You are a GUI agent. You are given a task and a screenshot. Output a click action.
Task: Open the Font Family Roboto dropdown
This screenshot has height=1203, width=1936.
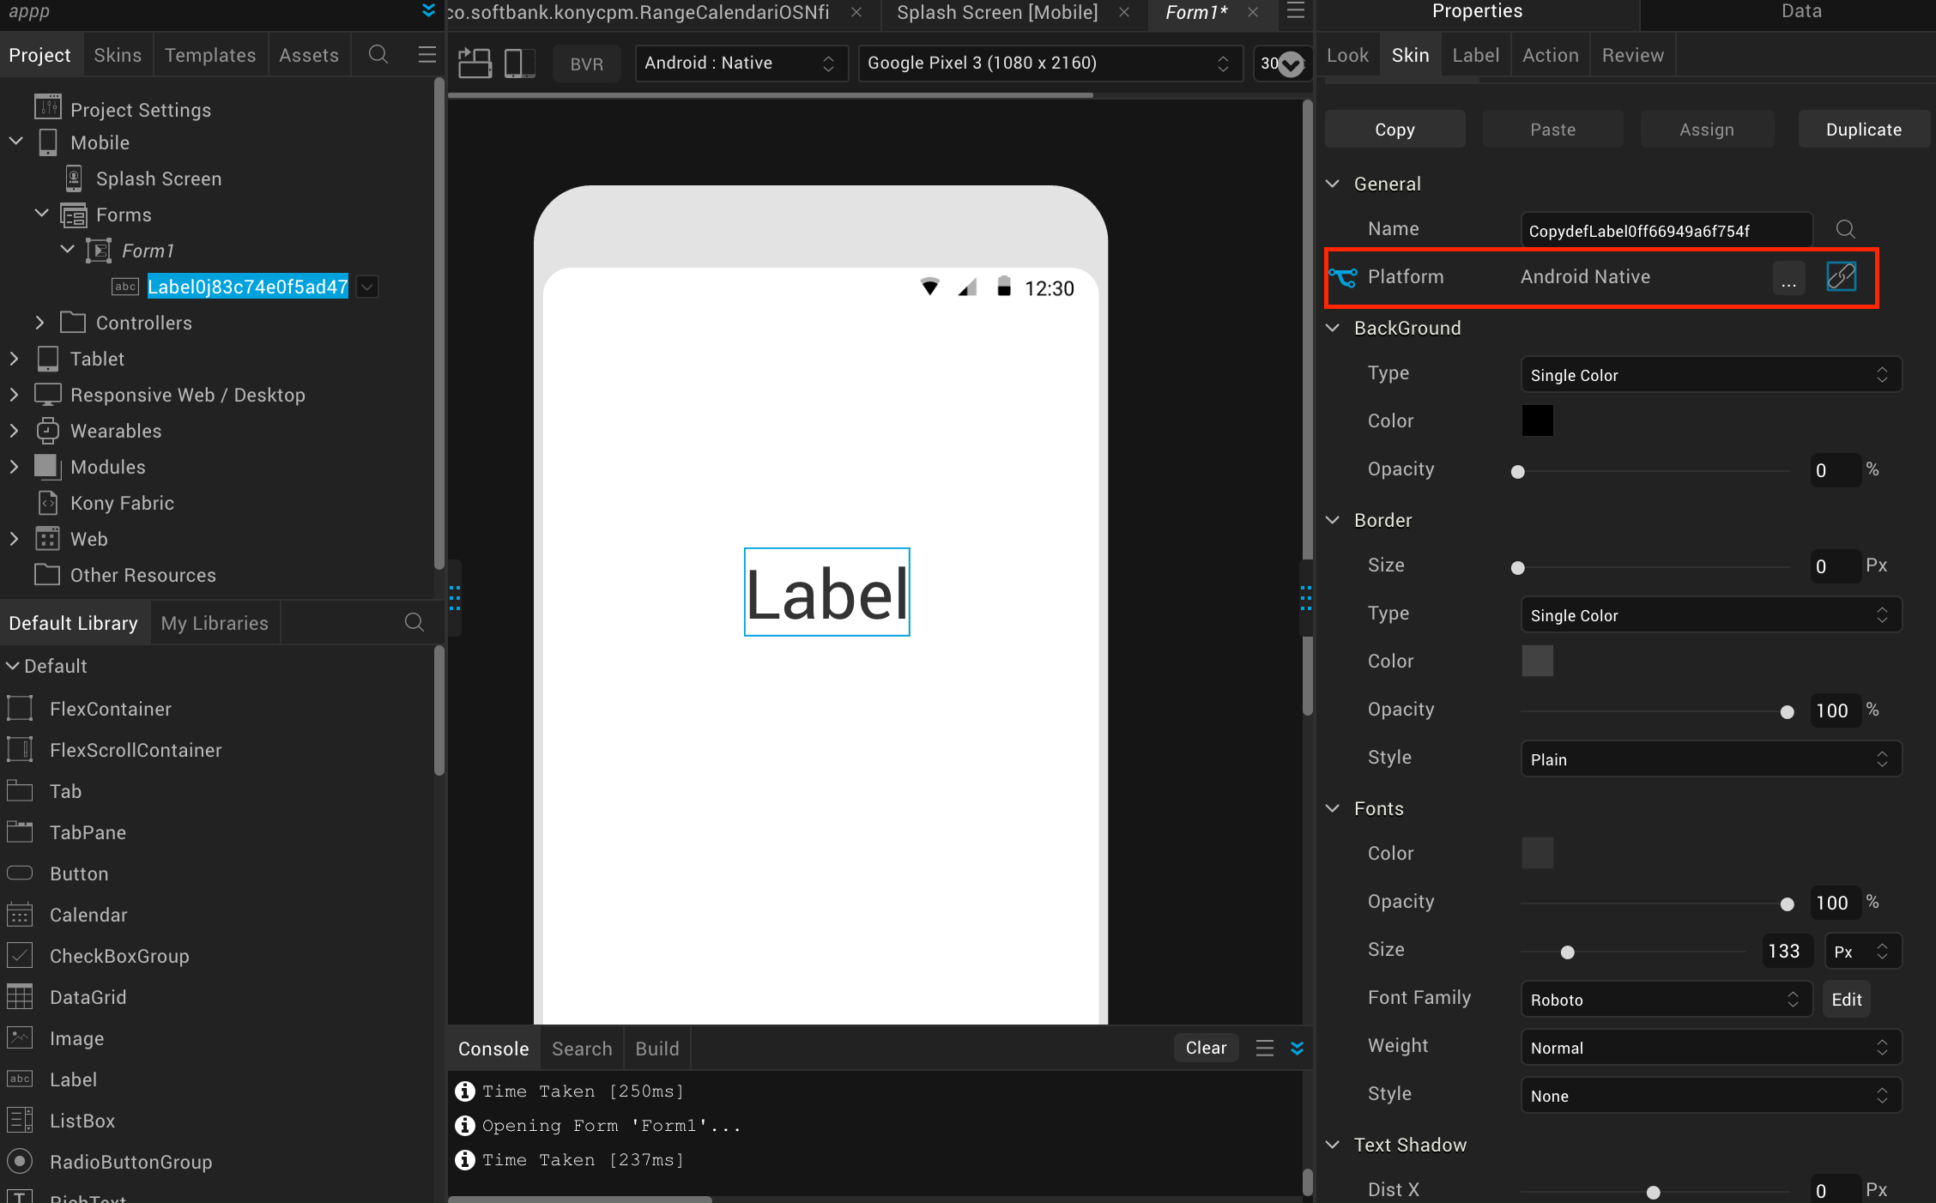coord(1665,1000)
